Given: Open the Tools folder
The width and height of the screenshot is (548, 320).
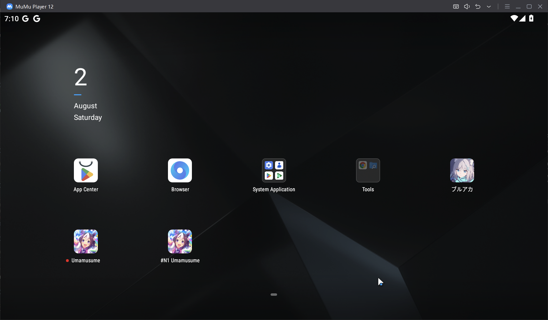Looking at the screenshot, I should (x=368, y=170).
